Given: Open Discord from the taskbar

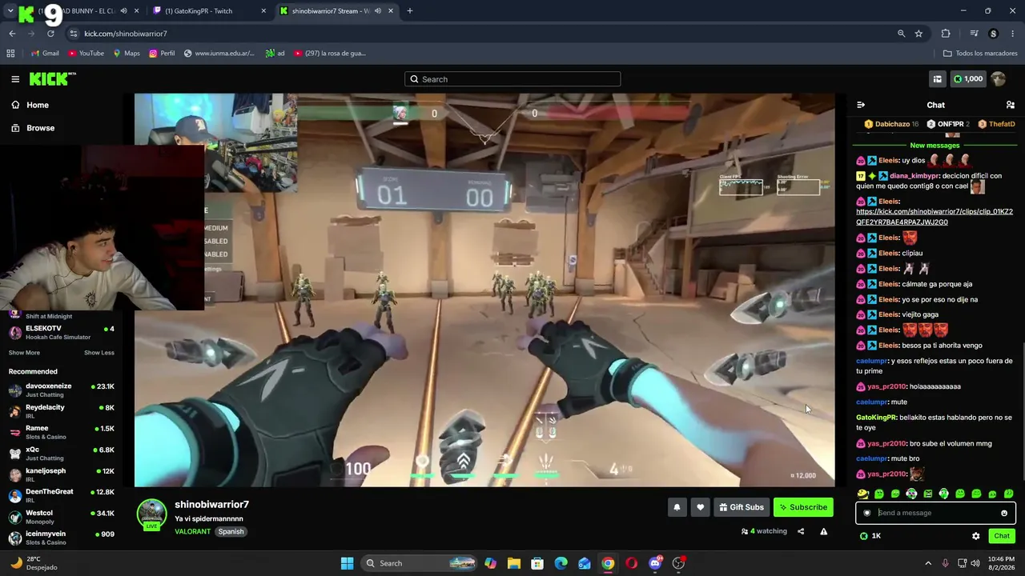Looking at the screenshot, I should [x=655, y=563].
